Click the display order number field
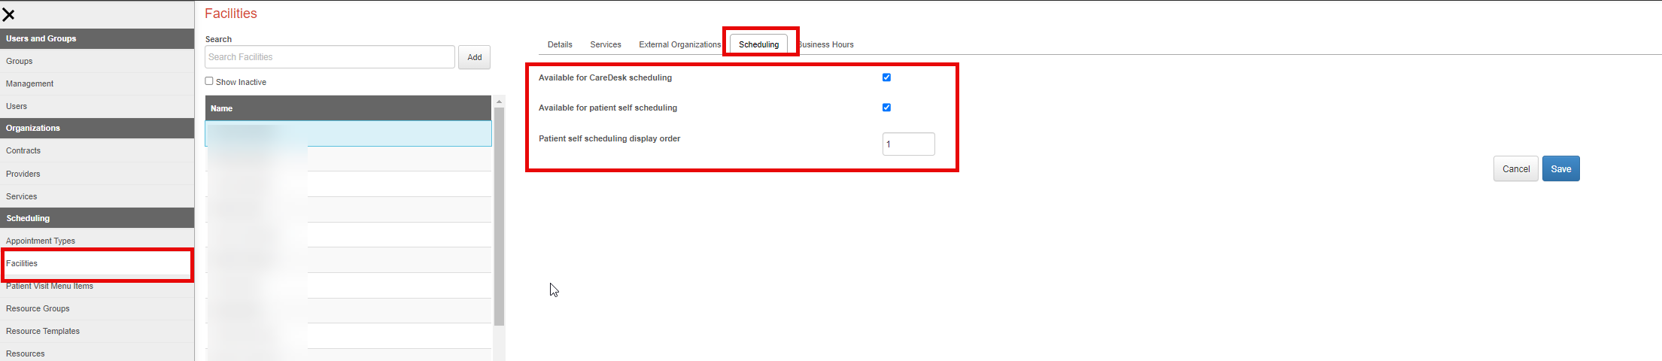Screen dimensions: 1662x361 point(908,144)
